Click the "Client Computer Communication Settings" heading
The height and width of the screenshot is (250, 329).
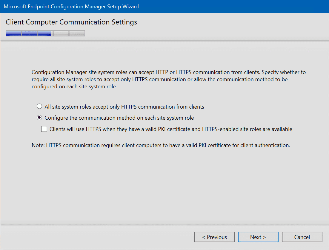tap(71, 22)
